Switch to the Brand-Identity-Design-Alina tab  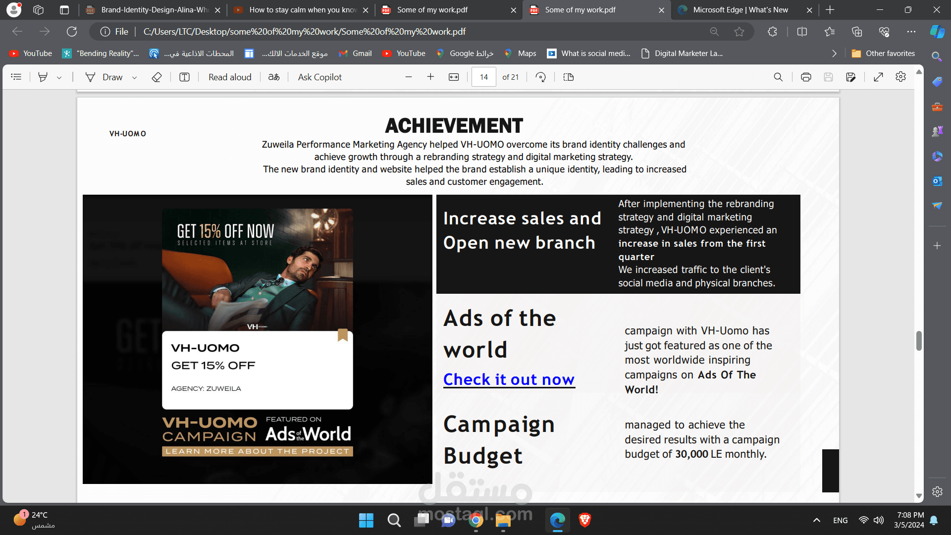click(155, 10)
